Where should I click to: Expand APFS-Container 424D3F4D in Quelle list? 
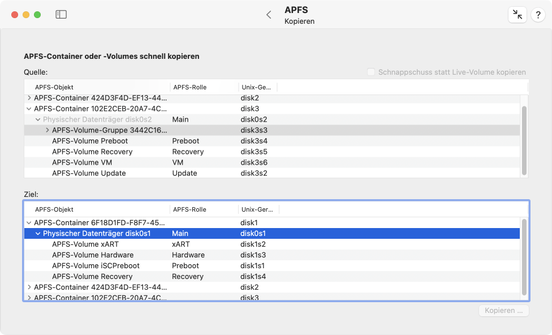click(x=29, y=98)
